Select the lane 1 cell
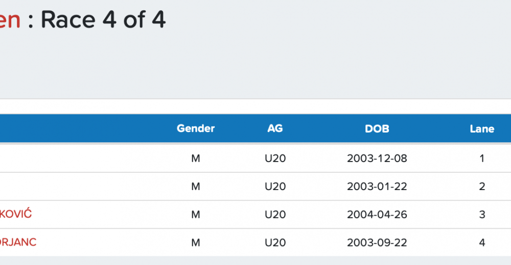This screenshot has width=511, height=265. pos(482,158)
